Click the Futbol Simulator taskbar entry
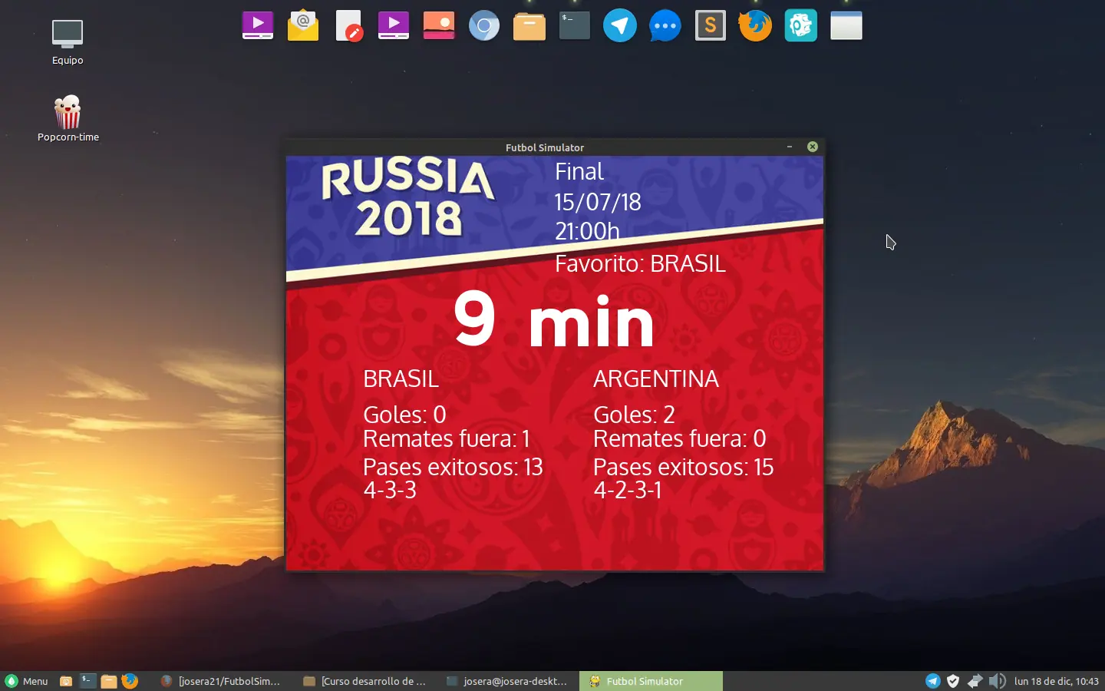Image resolution: width=1105 pixels, height=691 pixels. tap(651, 681)
